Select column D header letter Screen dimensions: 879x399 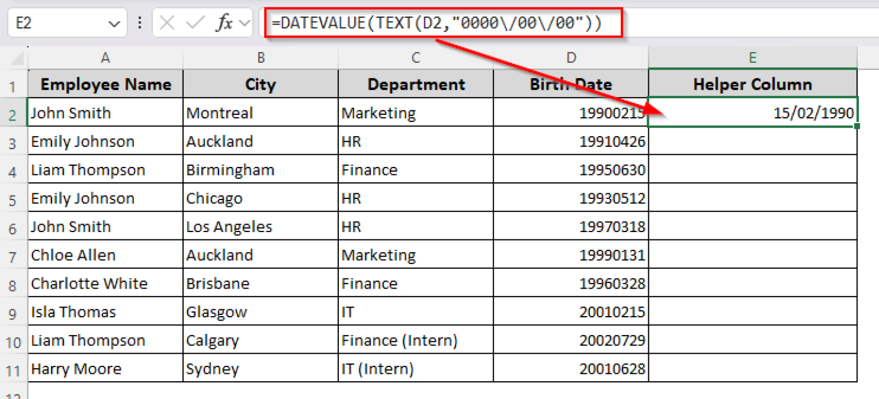coord(571,57)
